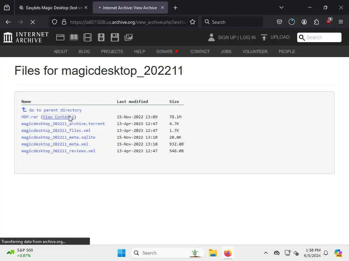Close the Internet Archive tab

163,8
